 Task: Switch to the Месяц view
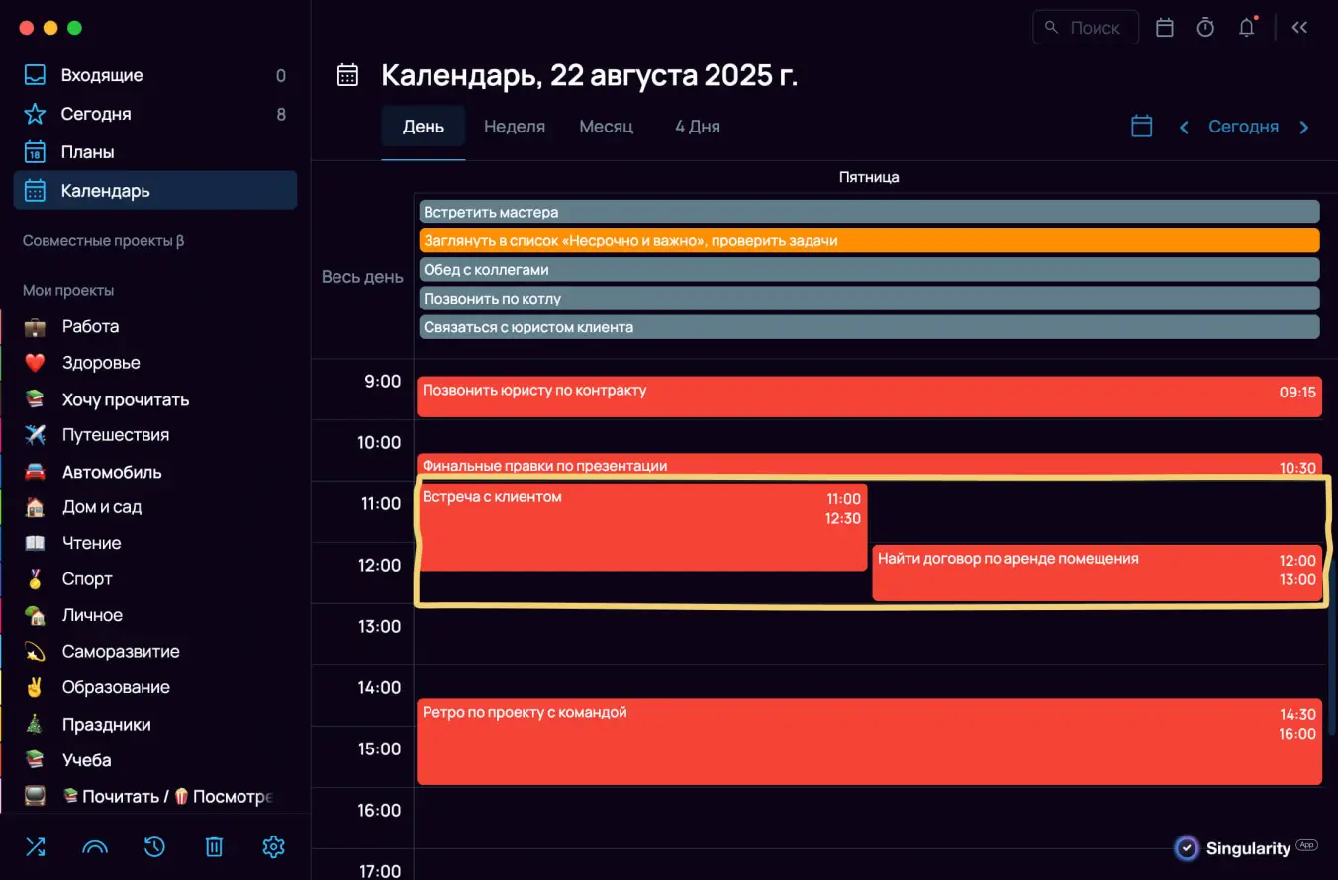click(x=606, y=127)
